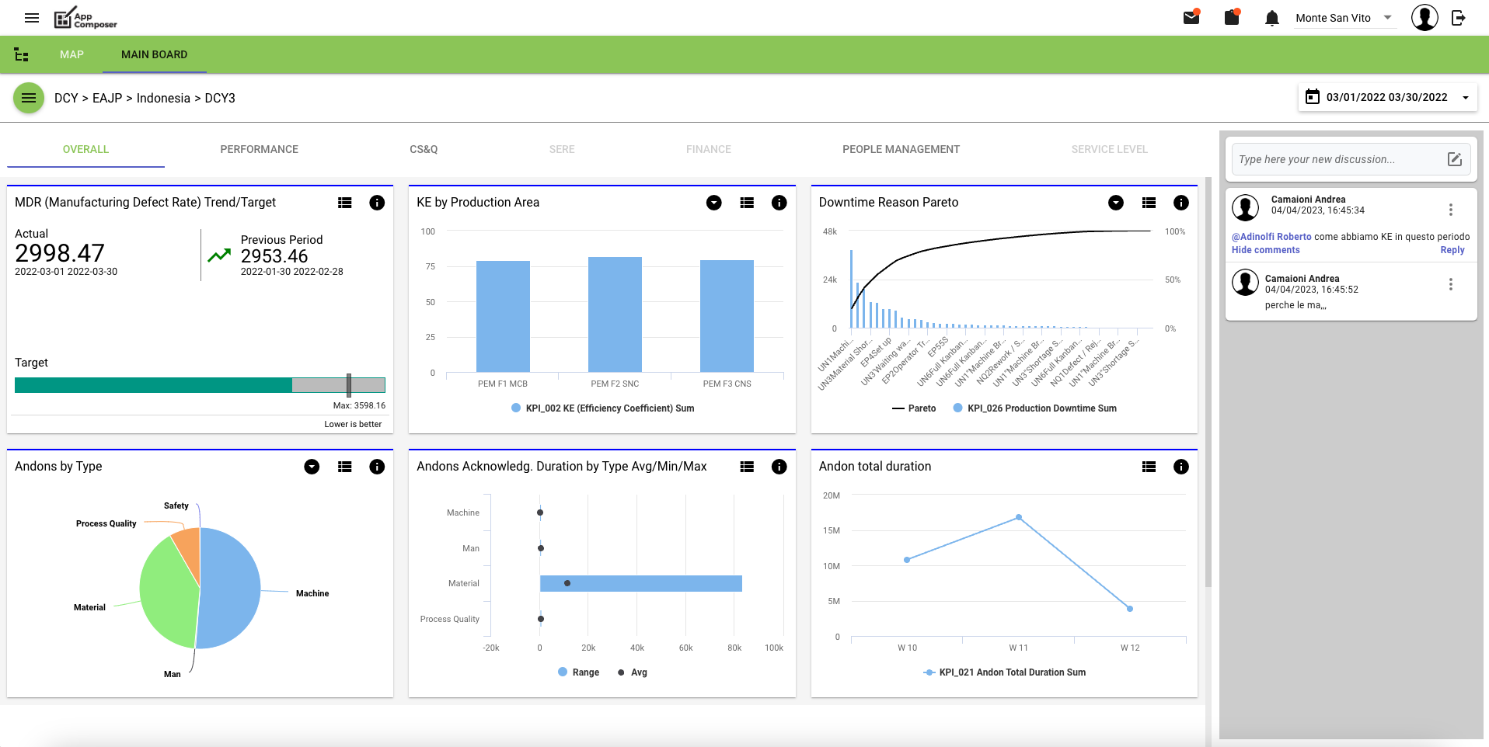This screenshot has height=747, width=1489.
Task: Open the mail inbox icon
Action: pos(1191,18)
